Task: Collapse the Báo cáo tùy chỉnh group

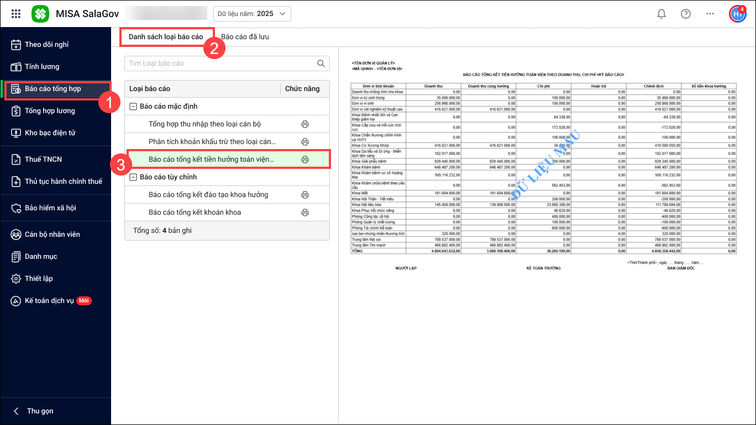Action: (133, 177)
